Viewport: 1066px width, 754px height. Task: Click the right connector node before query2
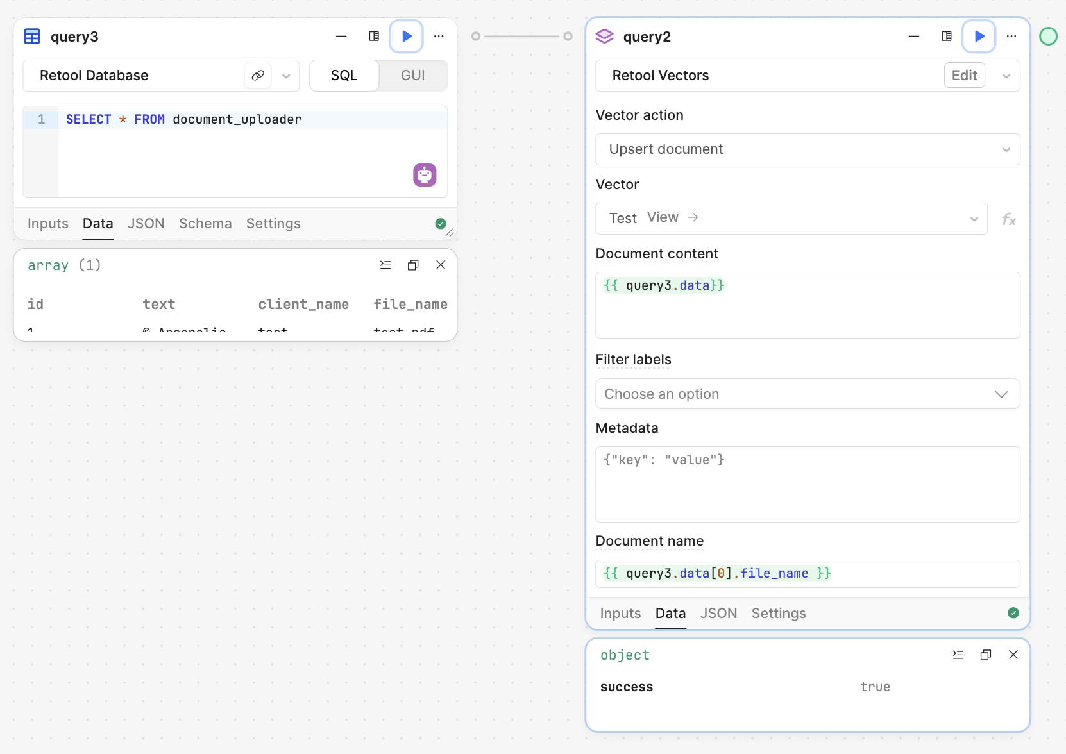(568, 37)
